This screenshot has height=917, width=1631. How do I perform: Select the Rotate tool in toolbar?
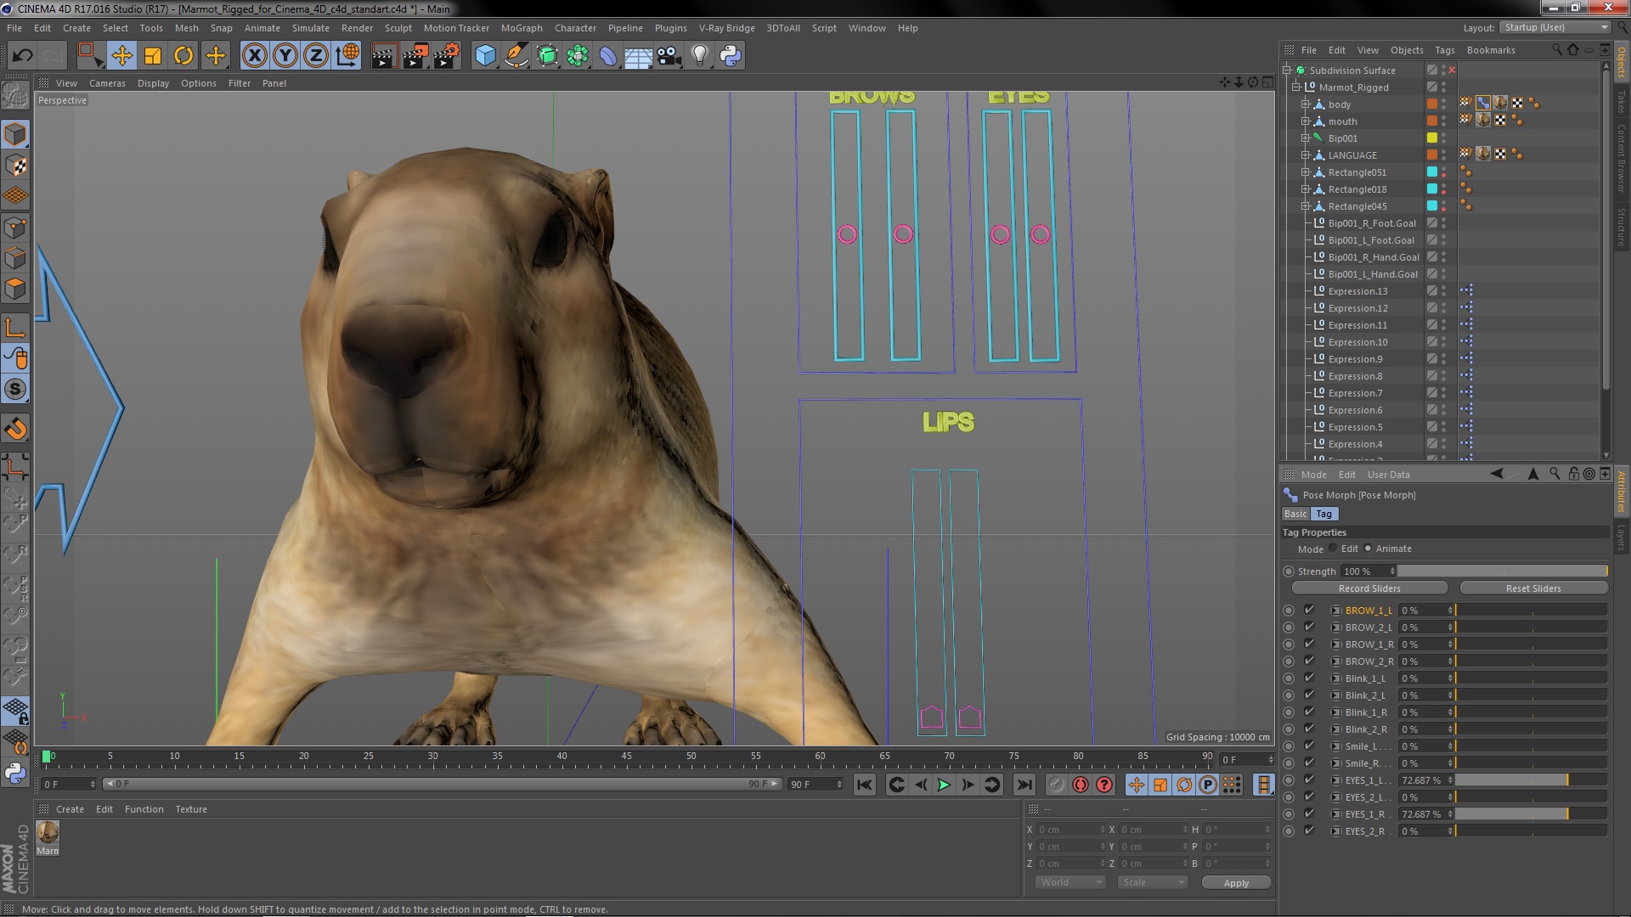(x=183, y=56)
